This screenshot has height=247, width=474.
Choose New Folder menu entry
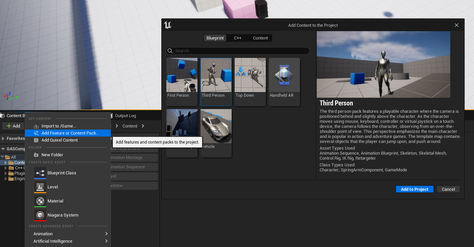[x=68, y=155]
